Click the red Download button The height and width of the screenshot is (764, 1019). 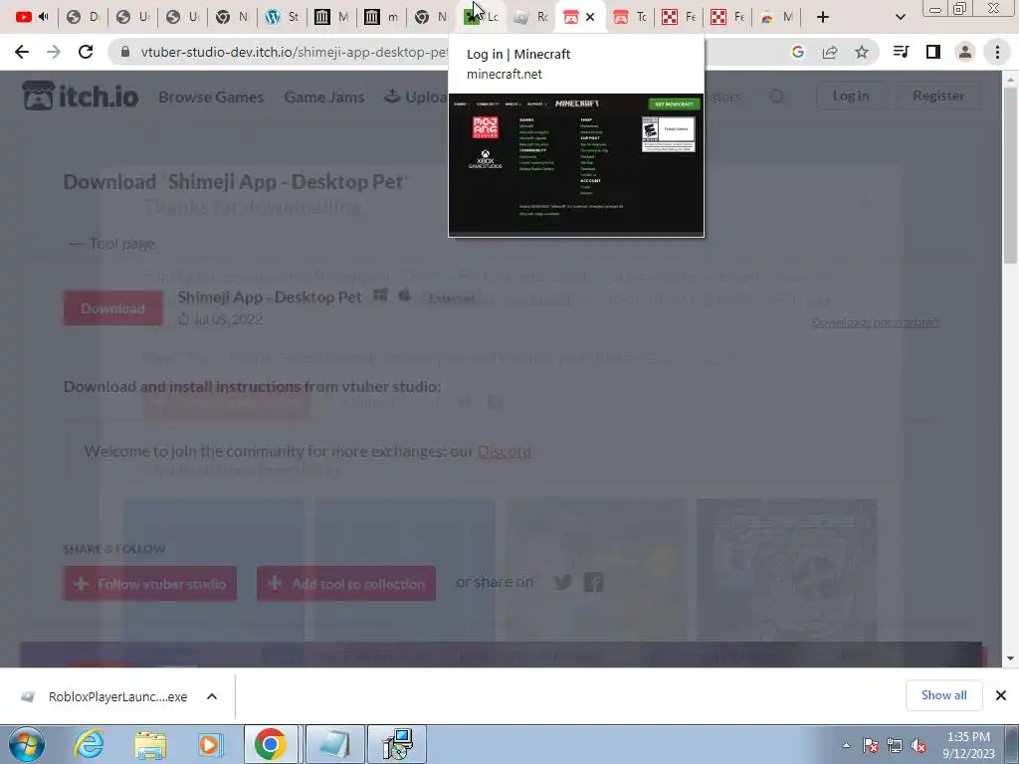[x=113, y=308]
